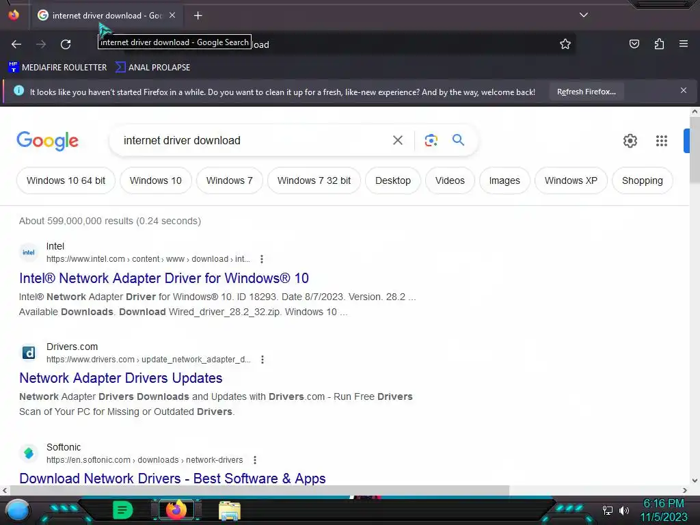Expand the list all tabs dropdown arrow

(584, 15)
